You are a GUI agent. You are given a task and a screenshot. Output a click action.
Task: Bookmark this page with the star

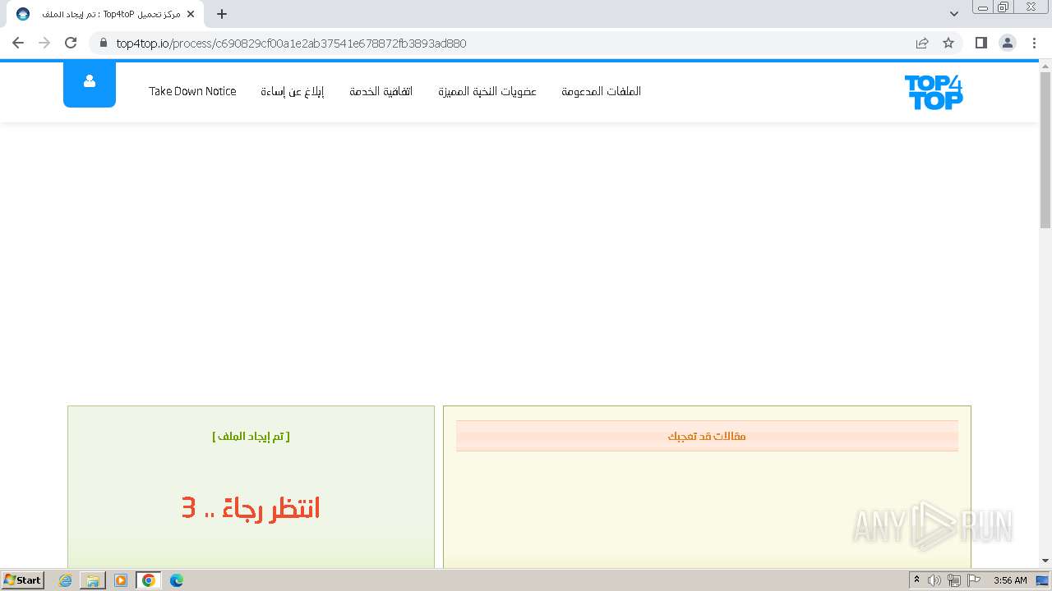point(948,43)
